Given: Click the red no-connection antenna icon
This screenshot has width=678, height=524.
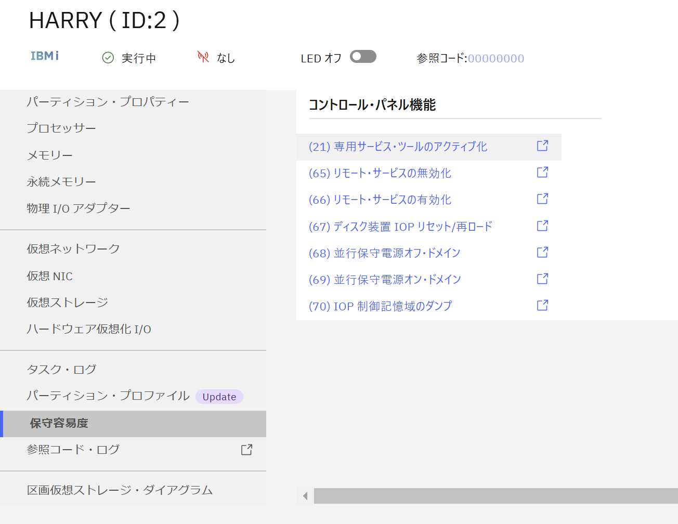Looking at the screenshot, I should [203, 57].
